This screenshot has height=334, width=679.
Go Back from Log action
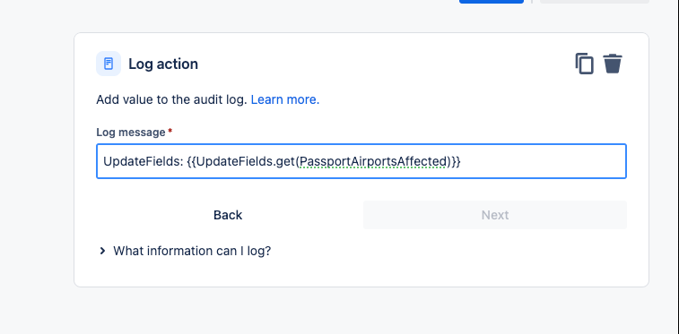tap(228, 215)
